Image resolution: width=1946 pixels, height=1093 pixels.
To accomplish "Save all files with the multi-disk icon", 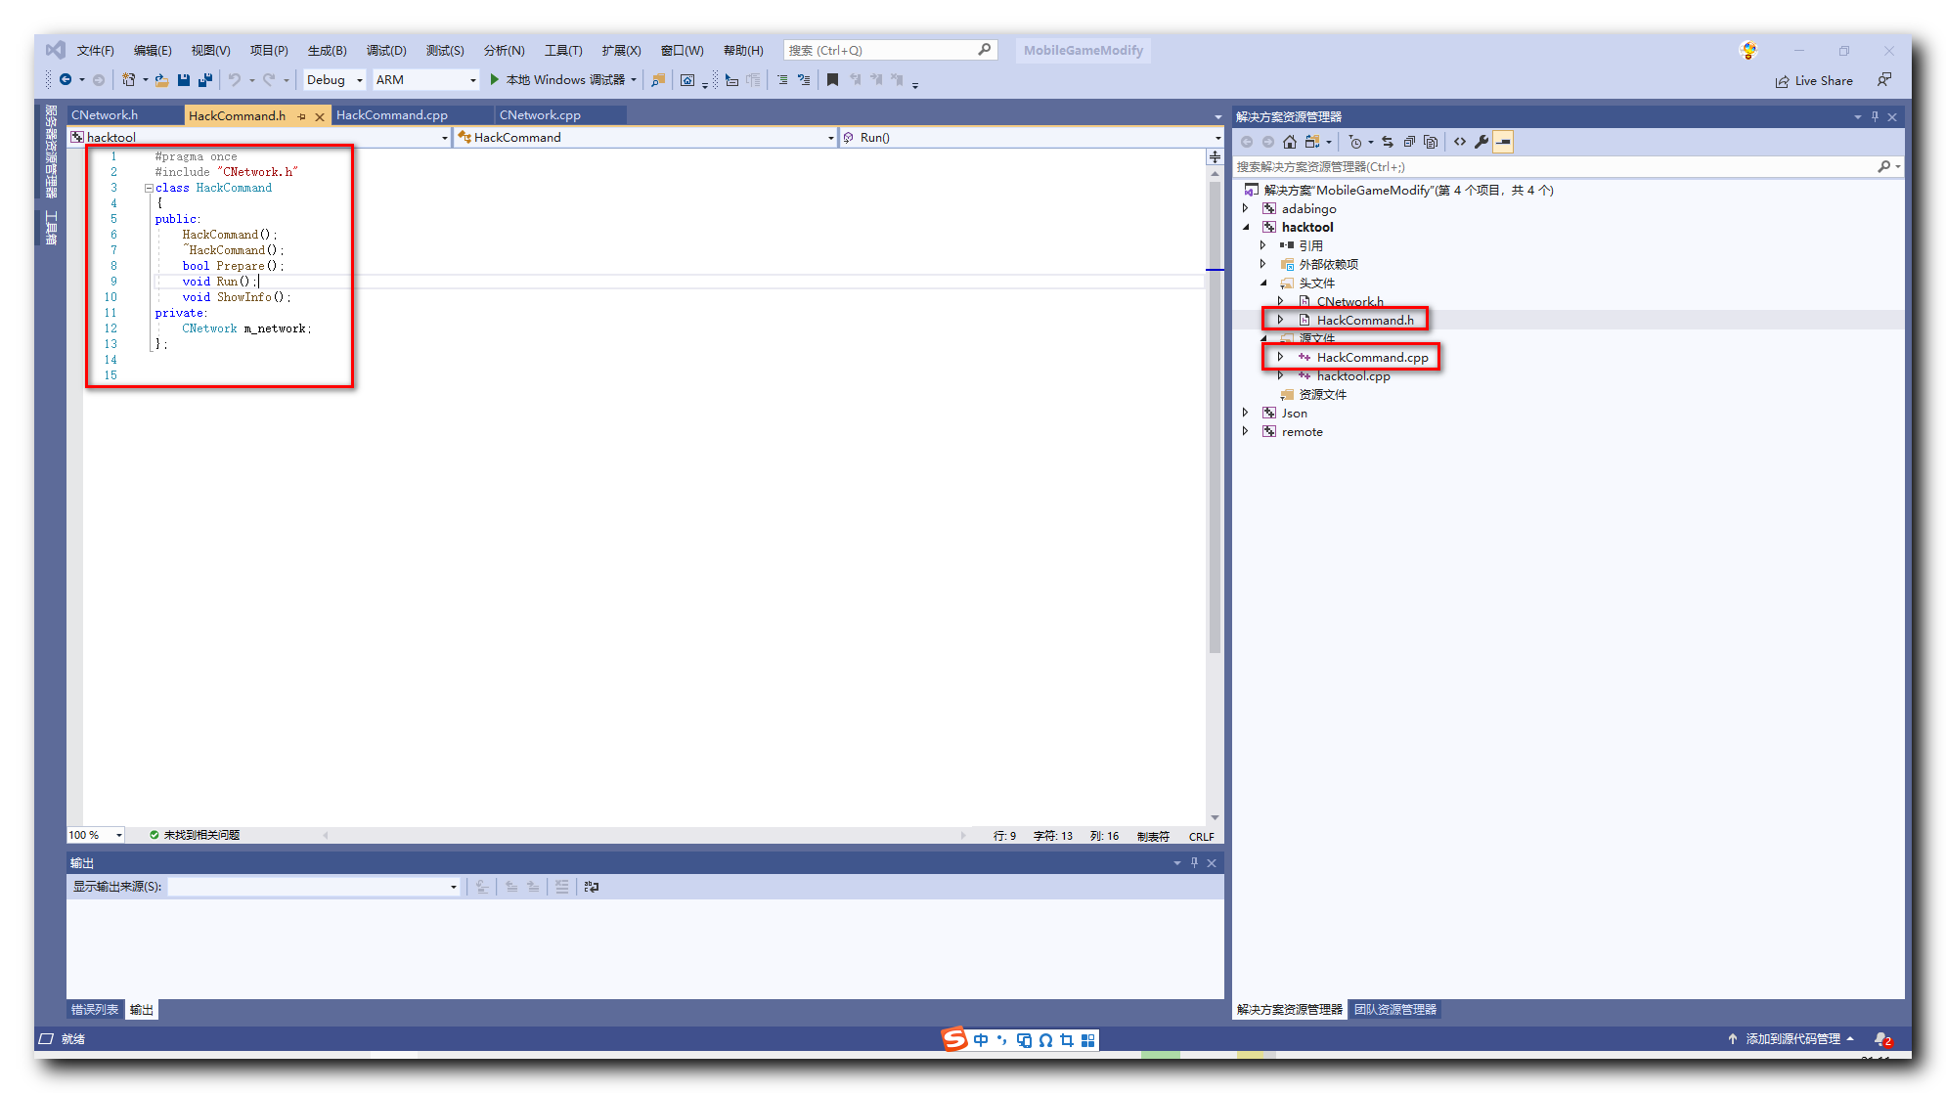I will pos(205,80).
